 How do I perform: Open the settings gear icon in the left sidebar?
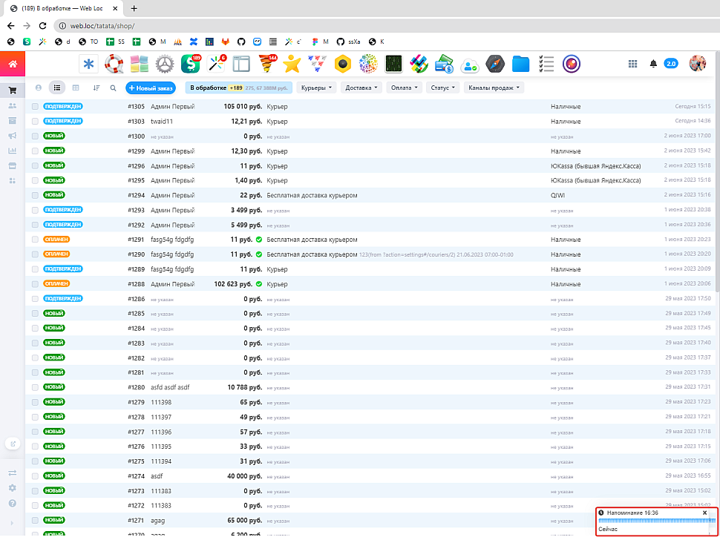(12, 488)
